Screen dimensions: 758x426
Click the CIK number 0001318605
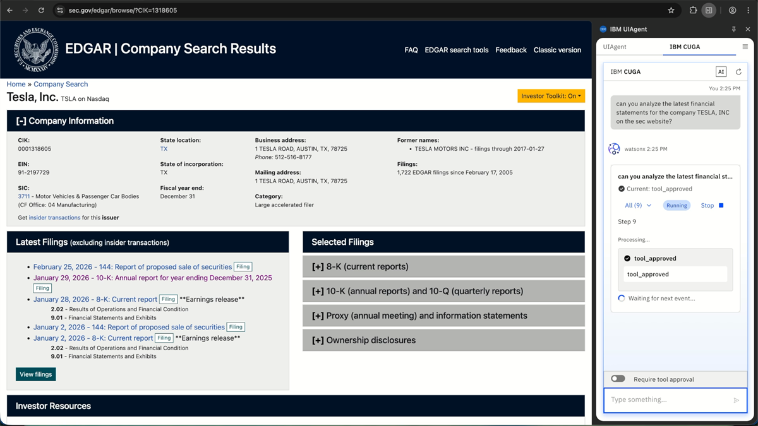35,149
